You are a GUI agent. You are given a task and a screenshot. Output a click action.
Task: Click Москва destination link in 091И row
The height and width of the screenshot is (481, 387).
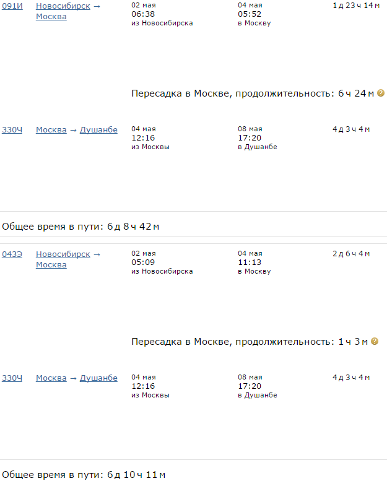[x=51, y=17]
